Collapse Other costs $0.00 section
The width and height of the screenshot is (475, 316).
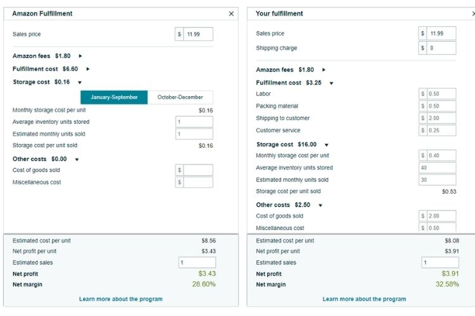77,159
